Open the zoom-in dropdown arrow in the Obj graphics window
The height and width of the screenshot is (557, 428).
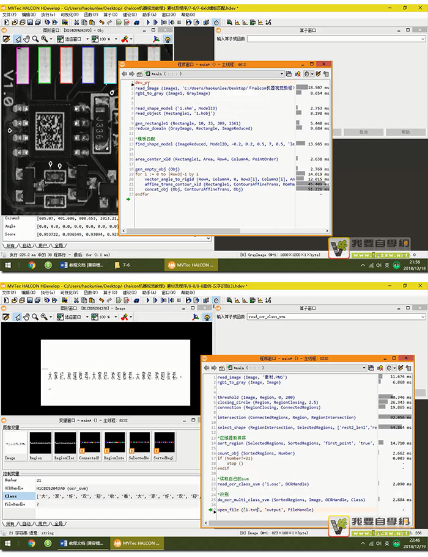[x=51, y=39]
